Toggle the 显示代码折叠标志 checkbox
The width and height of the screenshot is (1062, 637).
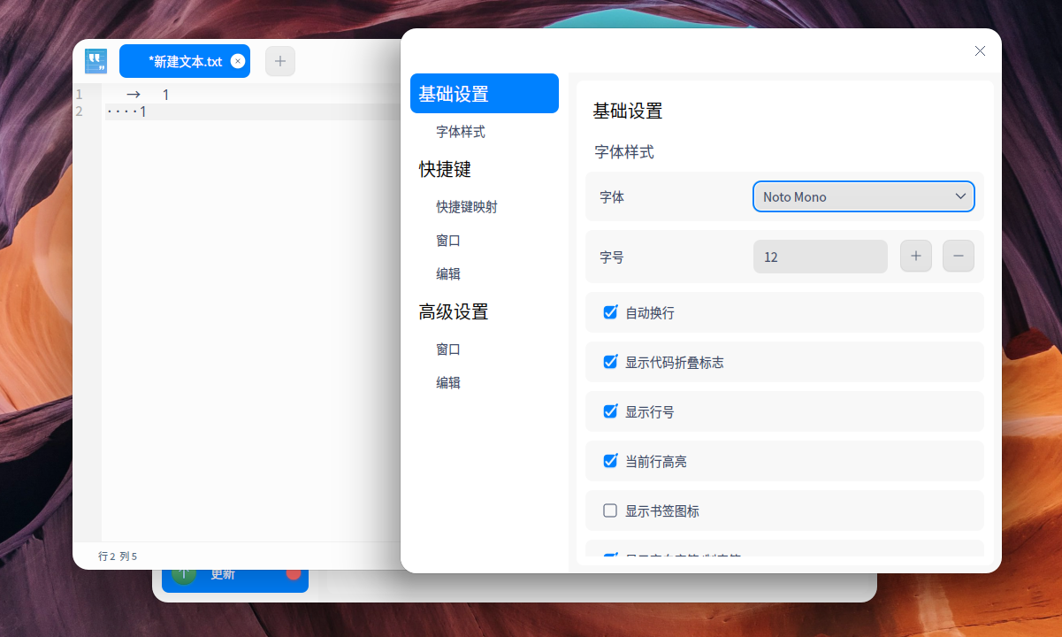pos(610,362)
